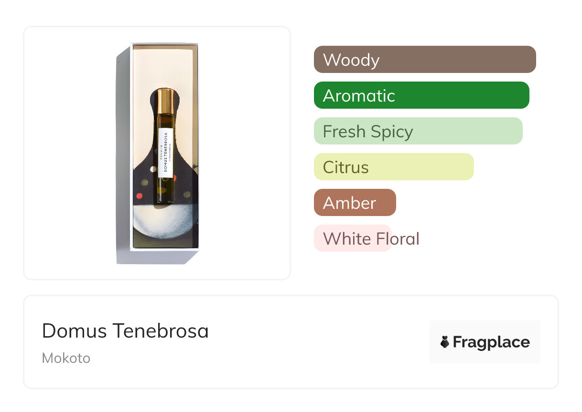This screenshot has height=412, width=582.
Task: Open the Domus Tenebrosa fragrance title
Action: [125, 331]
